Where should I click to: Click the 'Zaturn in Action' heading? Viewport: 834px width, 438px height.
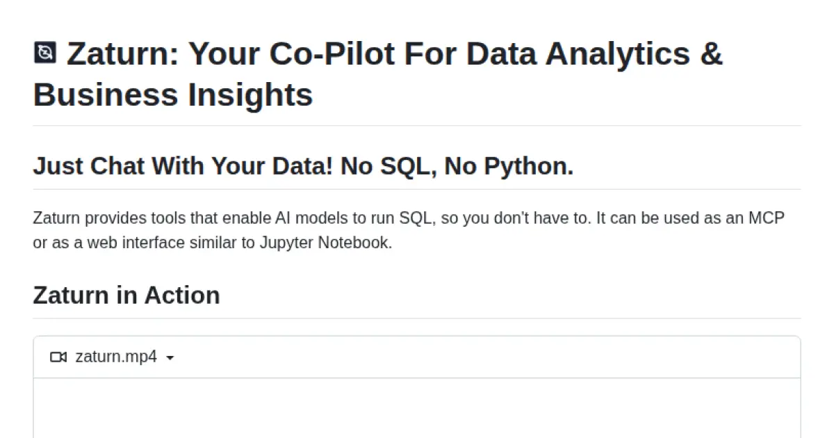(x=126, y=295)
